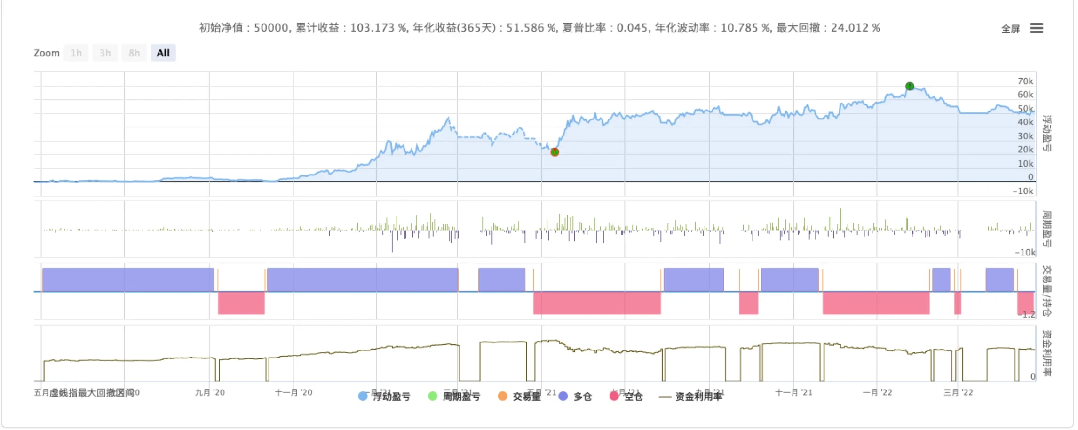Click the 全屏 fullscreen button
Viewport: 1078px width, 430px height.
tap(1010, 29)
